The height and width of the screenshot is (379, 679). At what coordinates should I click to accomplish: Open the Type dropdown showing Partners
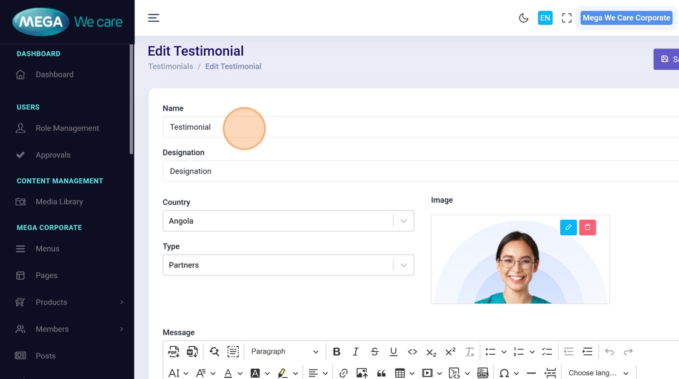[x=288, y=266]
